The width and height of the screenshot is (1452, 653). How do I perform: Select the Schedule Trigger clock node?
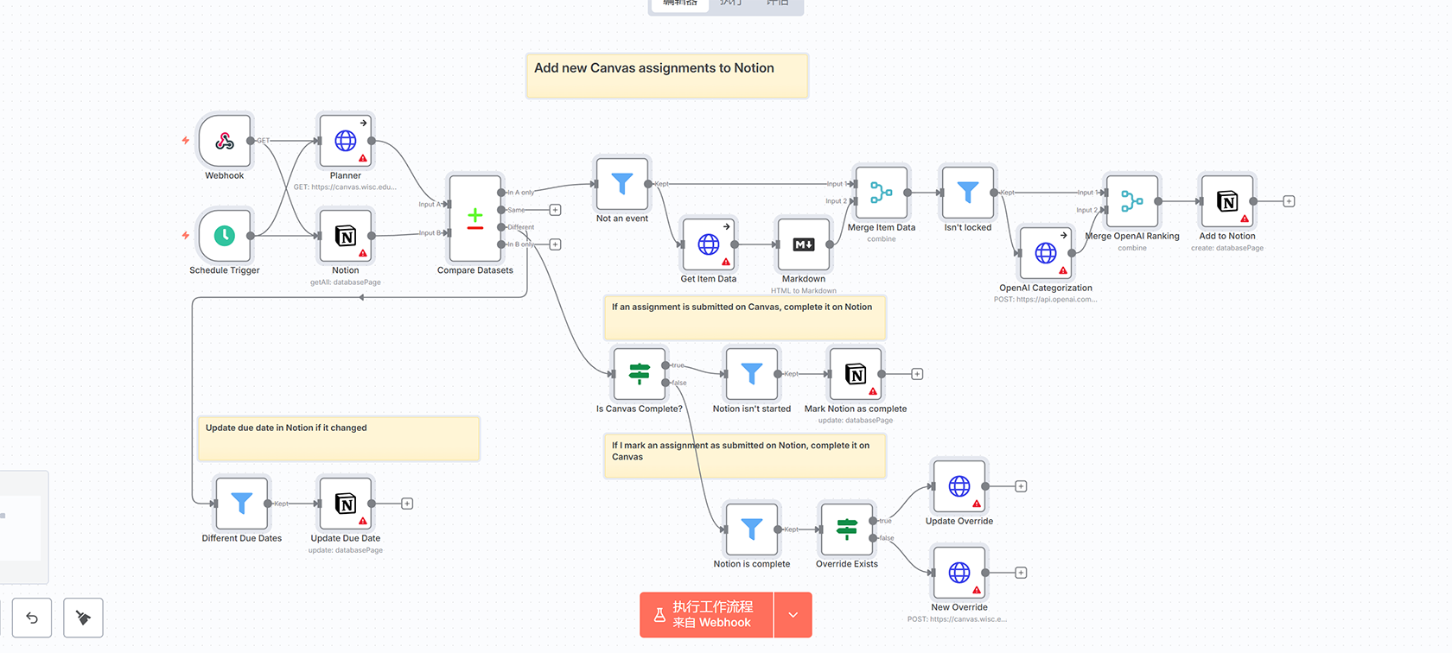coord(225,235)
